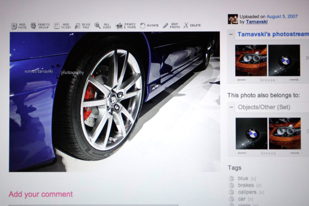Click the PRINTS & MORE label
Screen dimensions: 309x206
(130, 26)
